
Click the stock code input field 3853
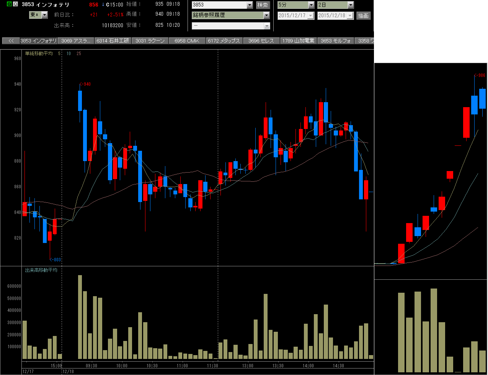pos(219,5)
